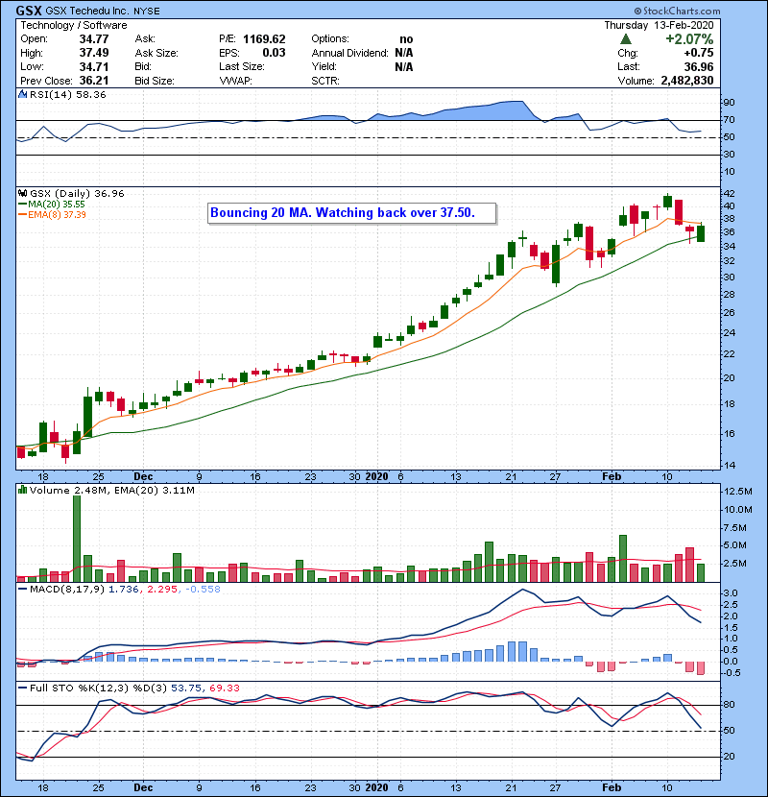Screen dimensions: 768x797
Task: Click the GSX ticker symbol title
Action: point(29,11)
